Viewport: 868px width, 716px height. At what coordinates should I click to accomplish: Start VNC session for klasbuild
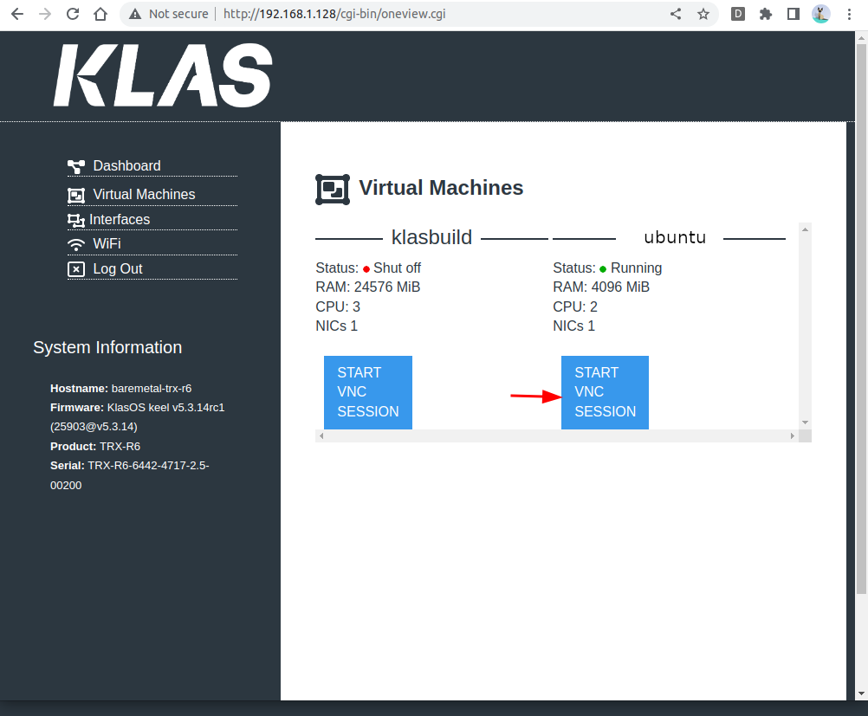pos(368,392)
